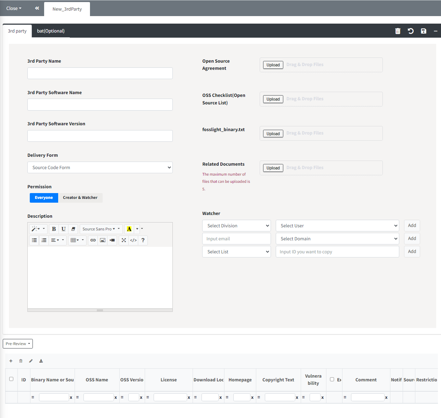Set permission to Everyone

pyautogui.click(x=44, y=198)
